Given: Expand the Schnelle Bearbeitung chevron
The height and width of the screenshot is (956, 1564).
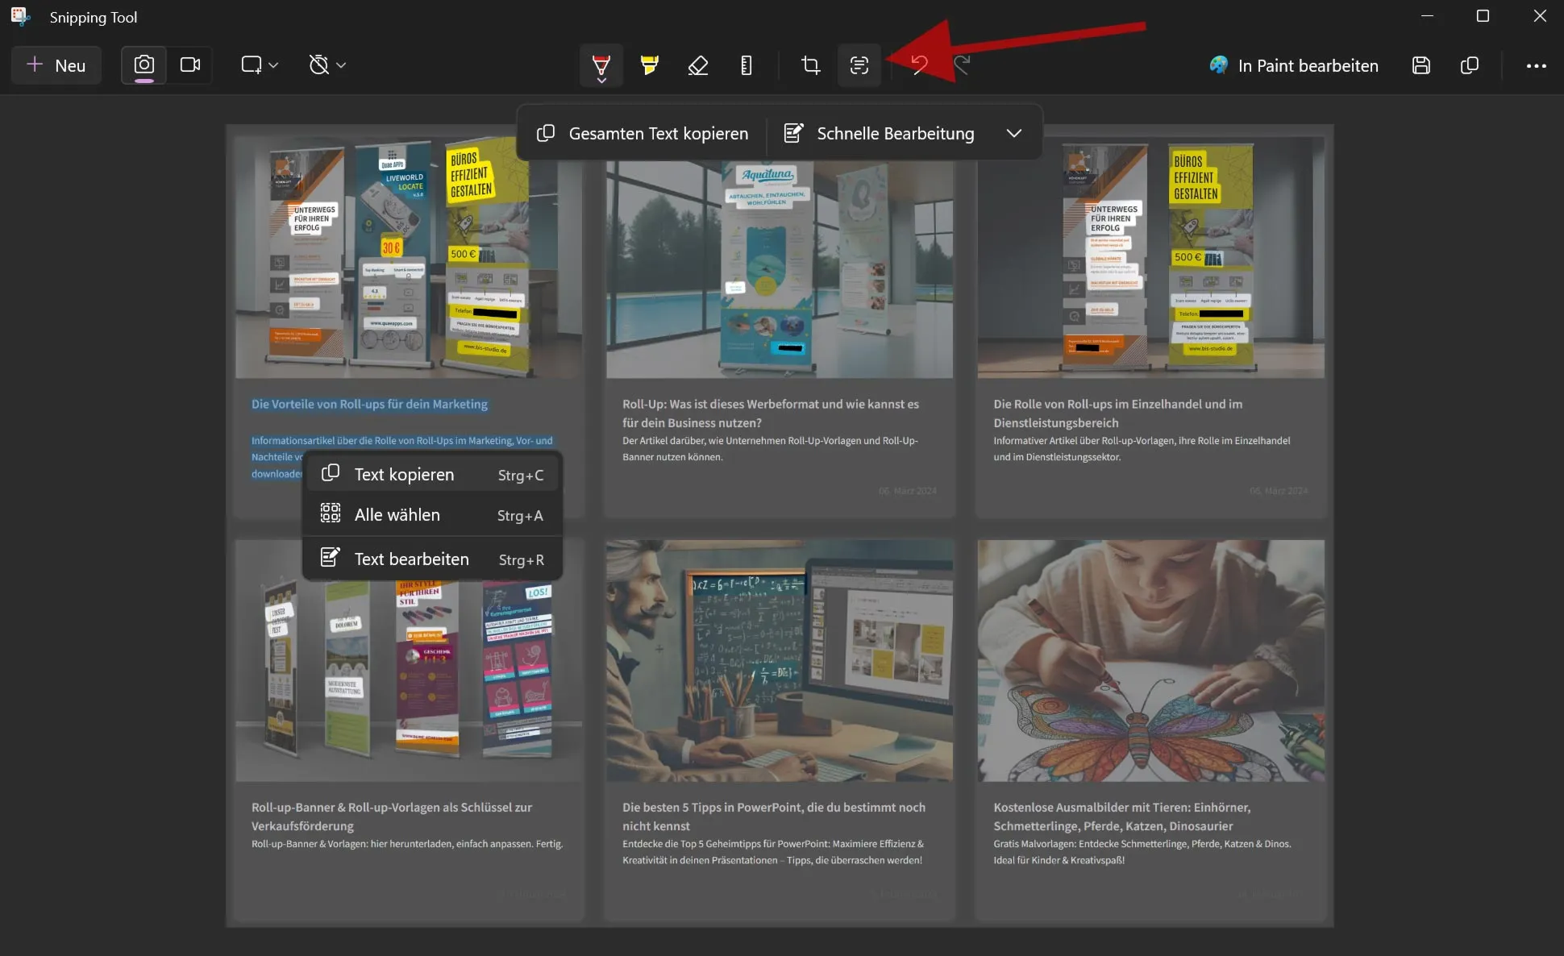Looking at the screenshot, I should point(1013,134).
